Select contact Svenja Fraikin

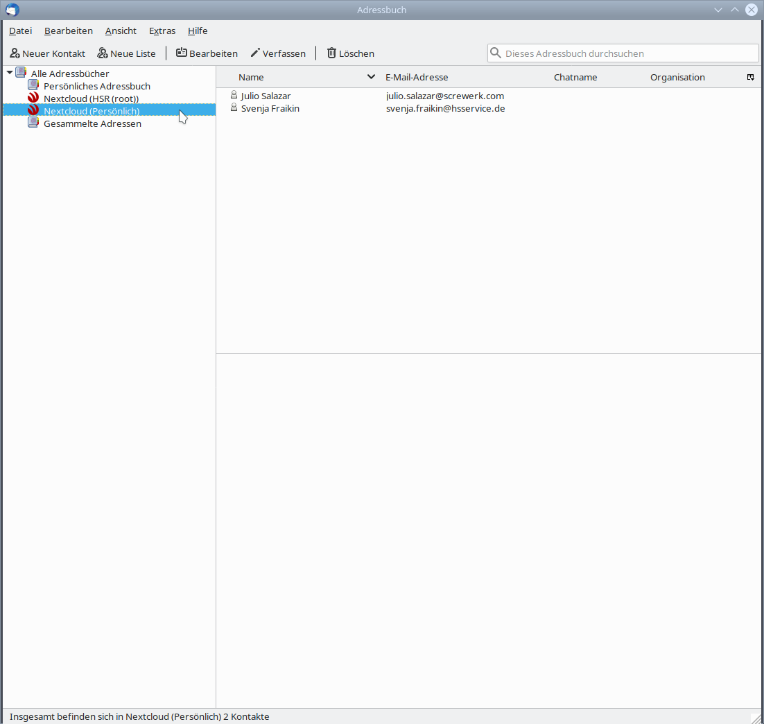tap(270, 108)
